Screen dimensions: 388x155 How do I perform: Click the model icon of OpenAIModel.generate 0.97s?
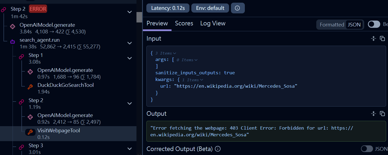(30, 71)
